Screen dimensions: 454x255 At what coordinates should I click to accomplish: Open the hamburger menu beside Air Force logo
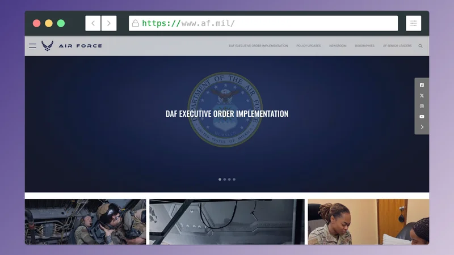pos(32,46)
